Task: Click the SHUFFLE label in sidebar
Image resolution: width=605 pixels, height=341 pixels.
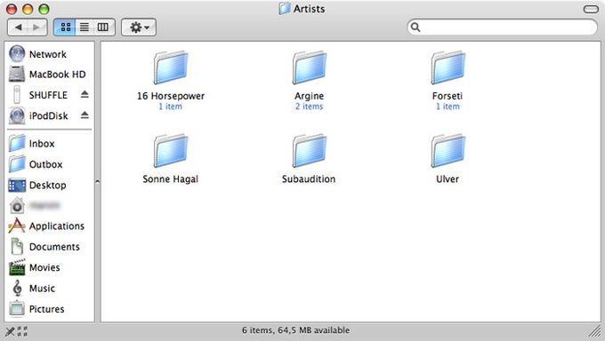Action: point(48,95)
